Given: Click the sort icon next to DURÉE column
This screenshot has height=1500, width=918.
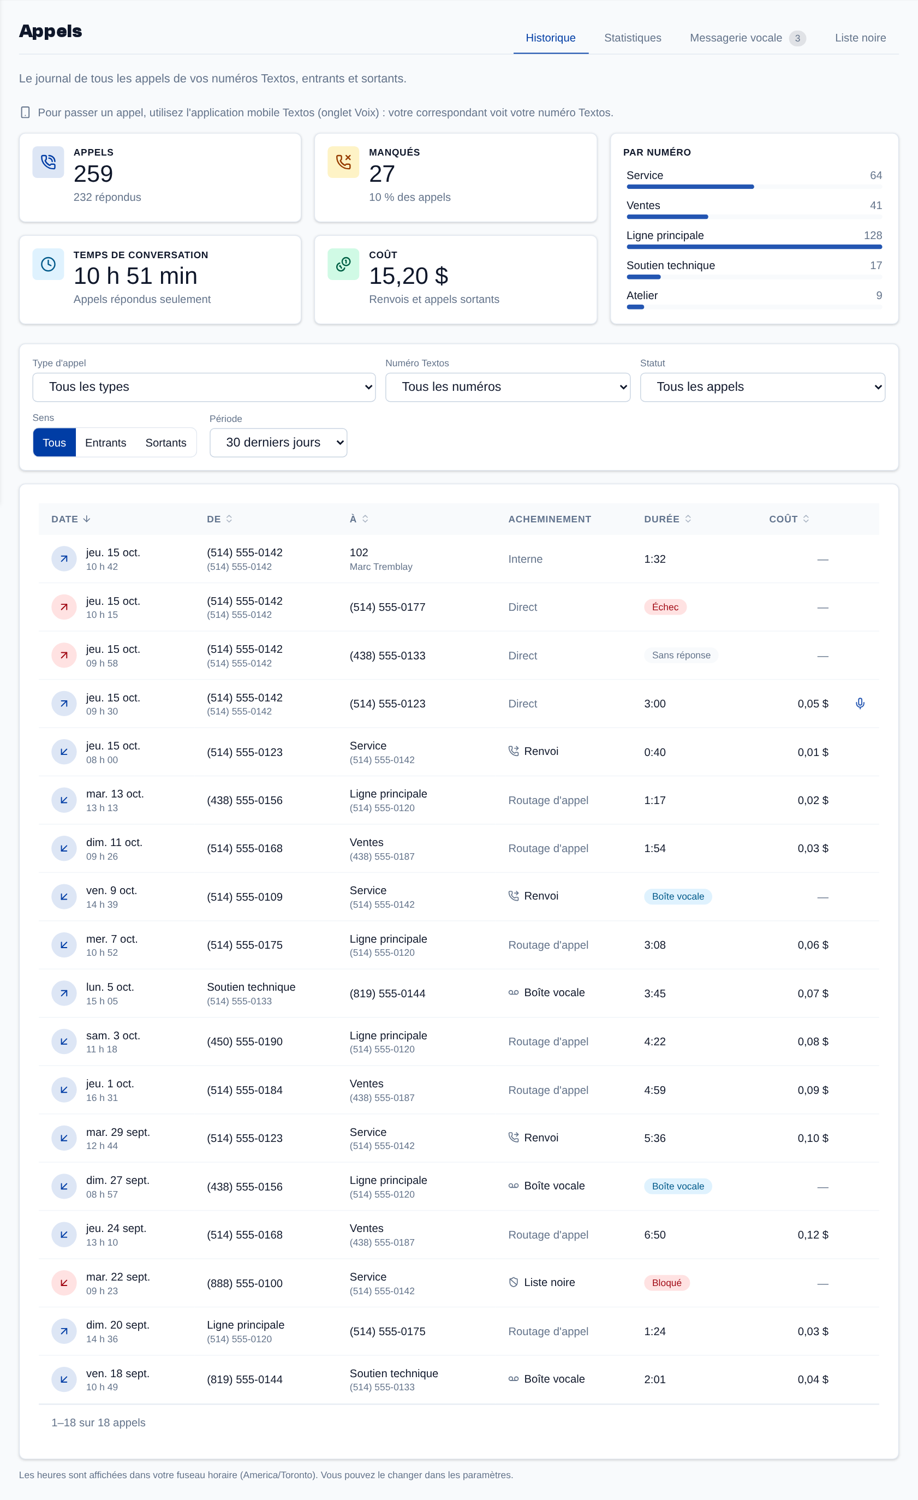Looking at the screenshot, I should coord(688,519).
